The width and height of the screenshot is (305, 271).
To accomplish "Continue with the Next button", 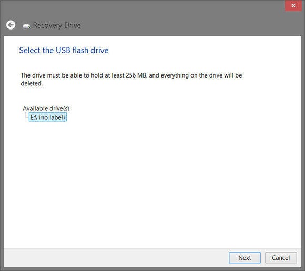I will point(245,258).
